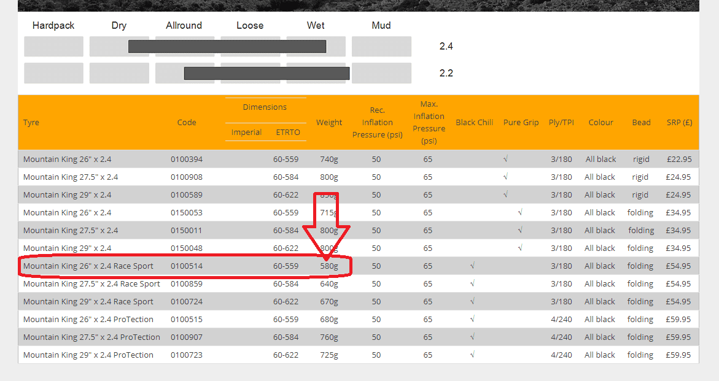Click the 580g weight value
The width and height of the screenshot is (719, 381).
tap(329, 266)
